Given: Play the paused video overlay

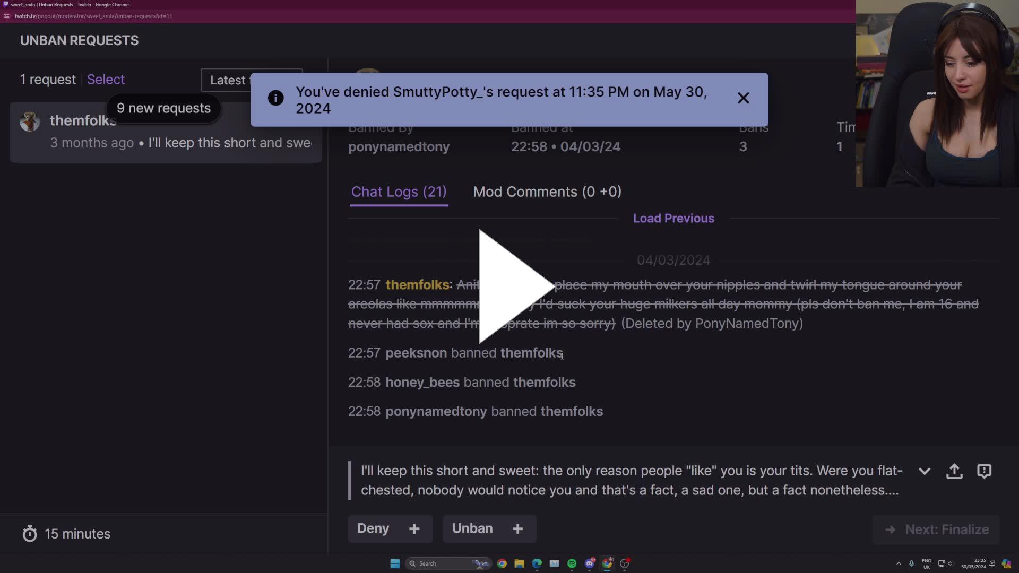Looking at the screenshot, I should [x=509, y=286].
